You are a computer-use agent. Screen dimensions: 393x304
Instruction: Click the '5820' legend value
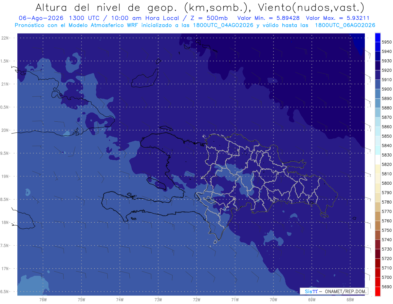click(x=386, y=164)
